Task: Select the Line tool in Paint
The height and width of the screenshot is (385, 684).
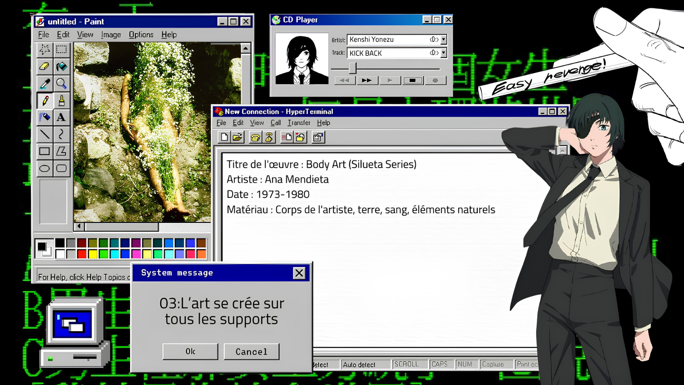Action: coord(45,134)
